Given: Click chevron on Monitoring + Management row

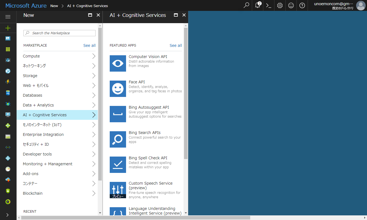Looking at the screenshot, I should (94, 164).
